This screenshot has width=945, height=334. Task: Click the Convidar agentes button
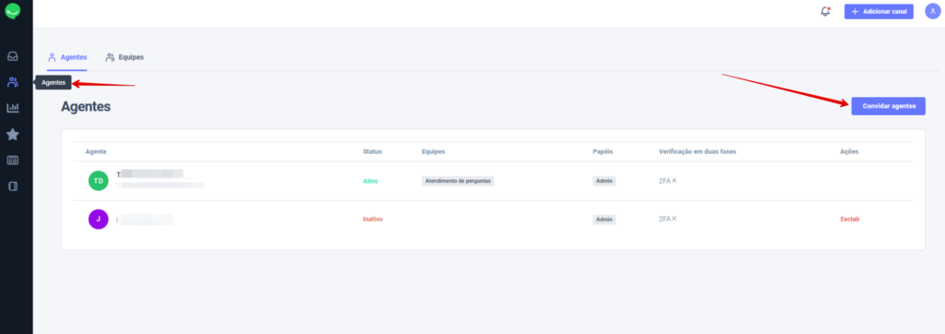(x=889, y=106)
